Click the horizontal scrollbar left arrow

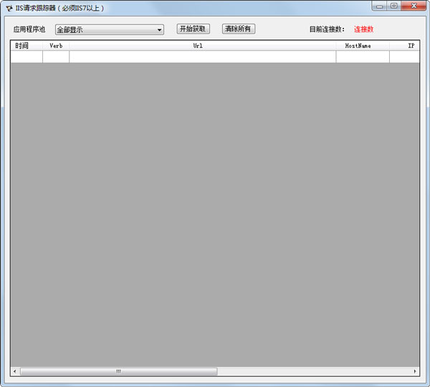pyautogui.click(x=14, y=371)
